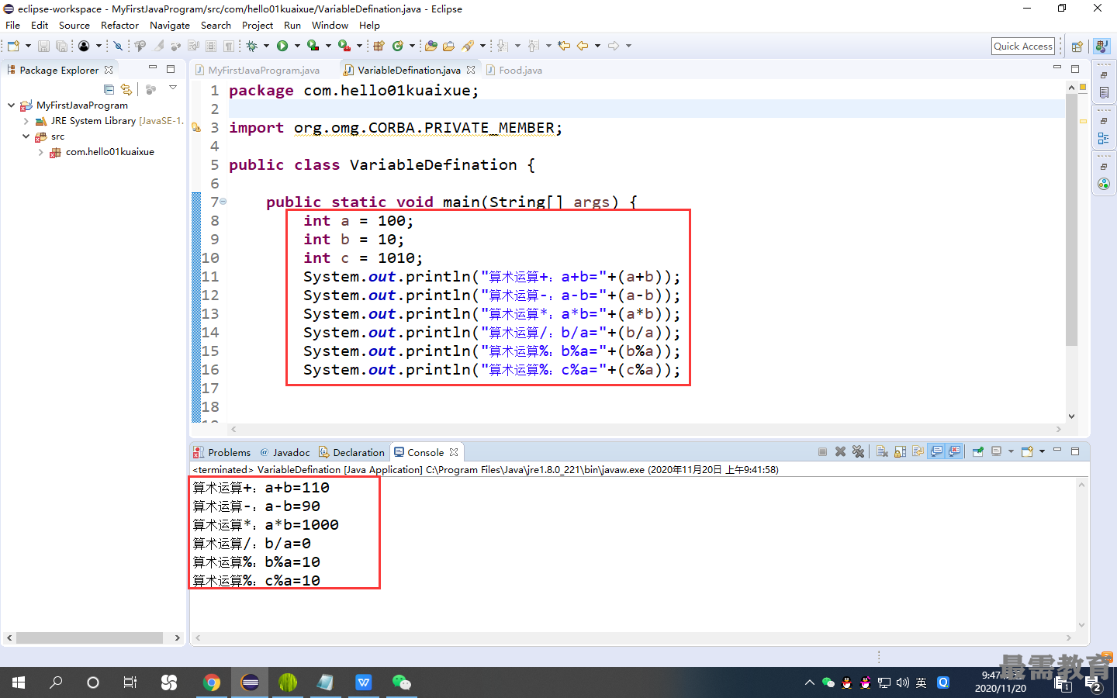Screen dimensions: 1117x698
Task: Minimize the Console view panel
Action: pyautogui.click(x=1057, y=451)
